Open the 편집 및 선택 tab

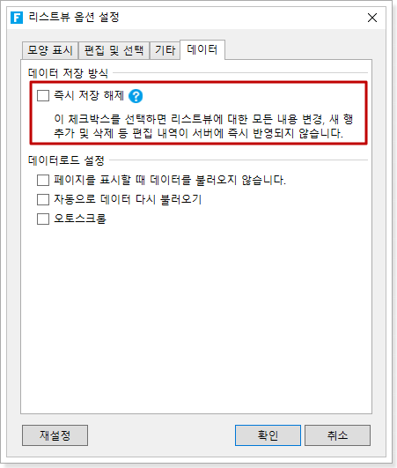click(114, 50)
